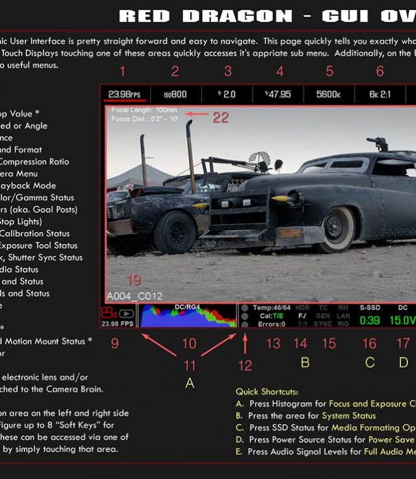
Task: Click the Calibration Status list entry
Action: point(35,233)
